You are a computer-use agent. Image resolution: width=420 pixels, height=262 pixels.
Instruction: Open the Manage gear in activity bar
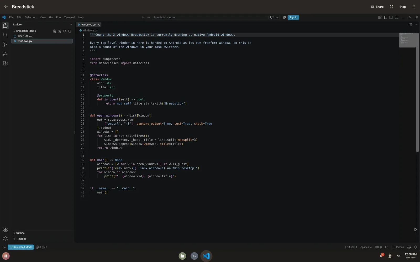click(x=5, y=239)
